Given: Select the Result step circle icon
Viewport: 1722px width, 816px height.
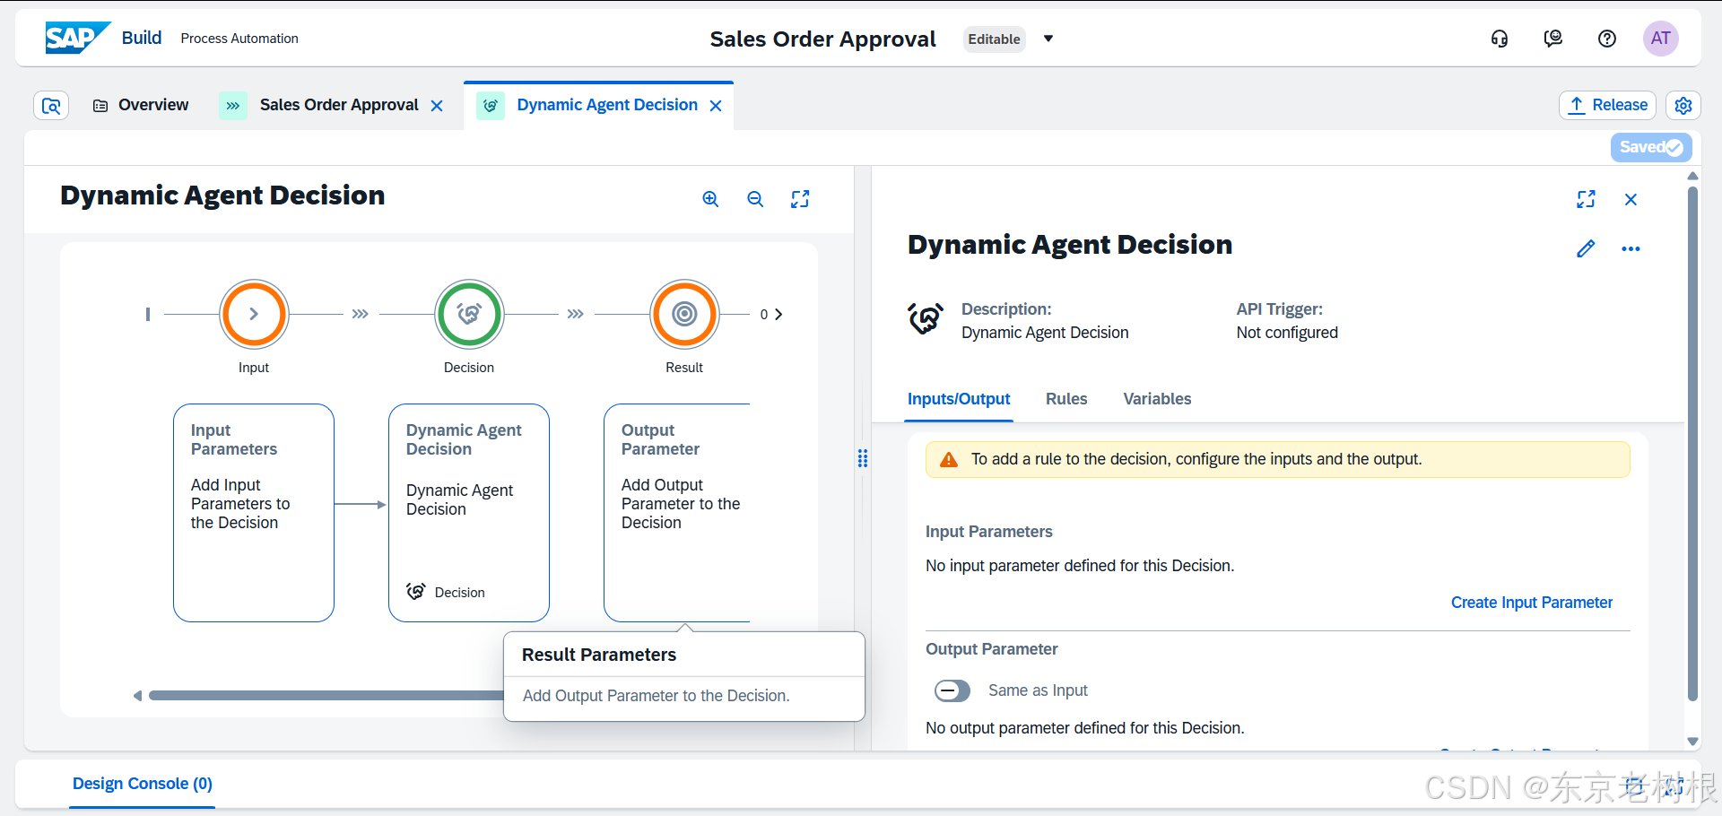Looking at the screenshot, I should (684, 314).
